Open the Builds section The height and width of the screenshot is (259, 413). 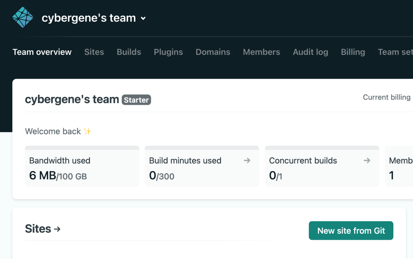tap(129, 52)
